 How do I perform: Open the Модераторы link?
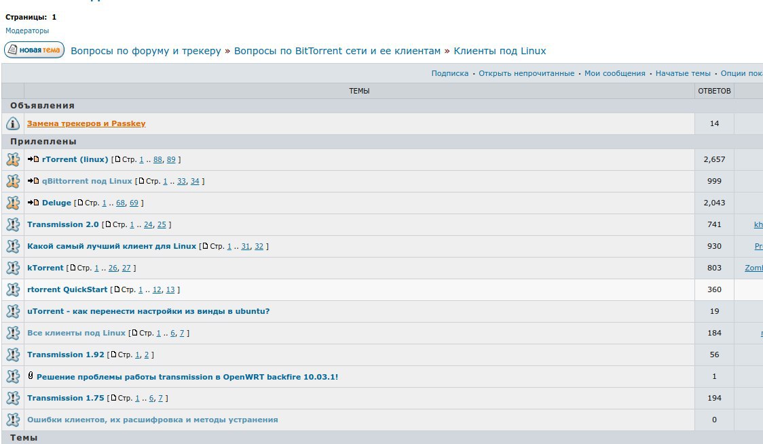[x=27, y=31]
